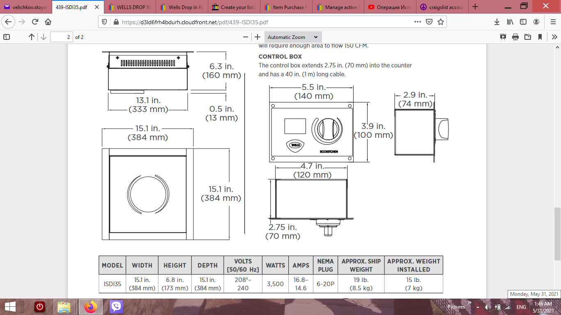Save page to Pocket
The width and height of the screenshot is (561, 315).
click(429, 22)
